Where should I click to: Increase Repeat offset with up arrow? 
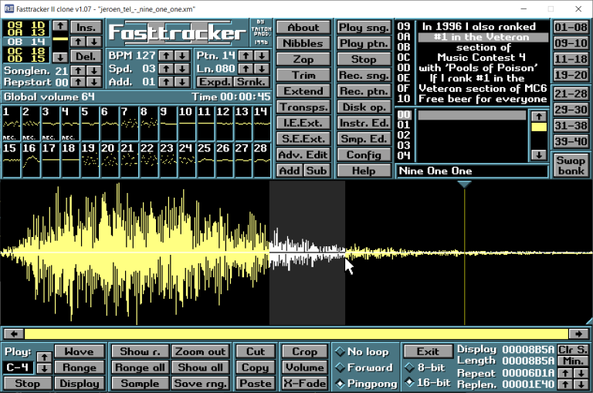click(x=565, y=373)
